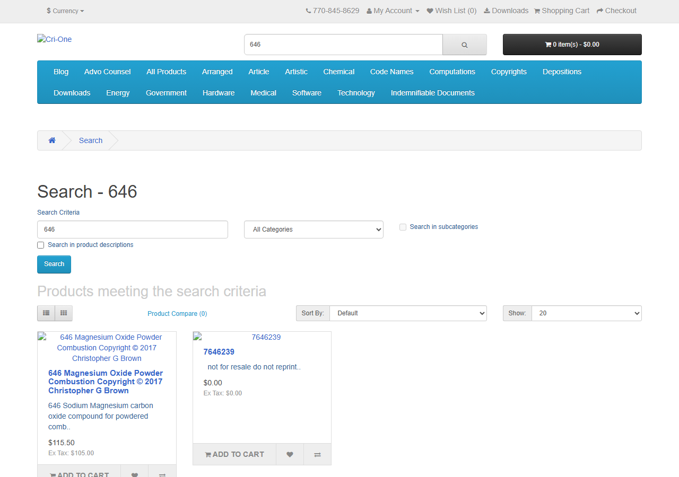This screenshot has height=477, width=679.
Task: Open the Currency dropdown
Action: pos(65,11)
